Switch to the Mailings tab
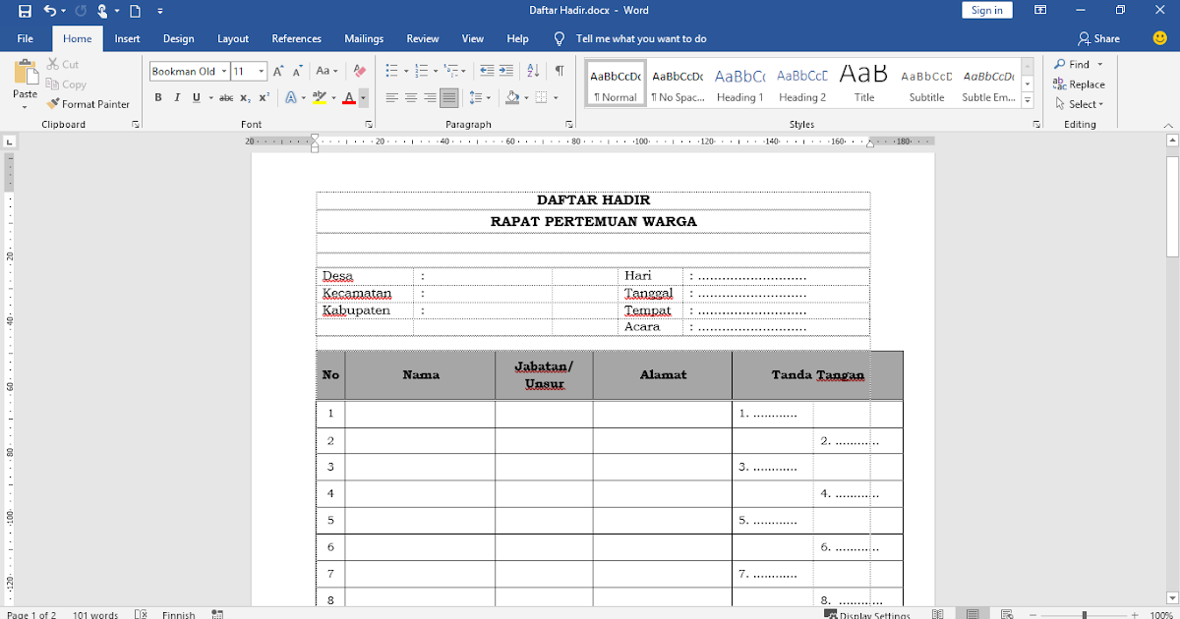 coord(364,38)
